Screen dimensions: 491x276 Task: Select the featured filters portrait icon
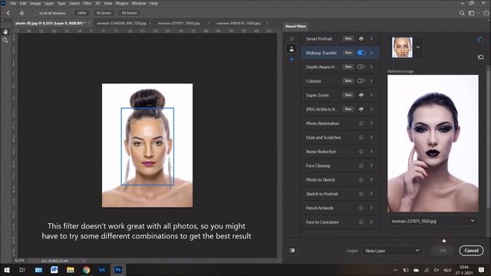(x=292, y=48)
